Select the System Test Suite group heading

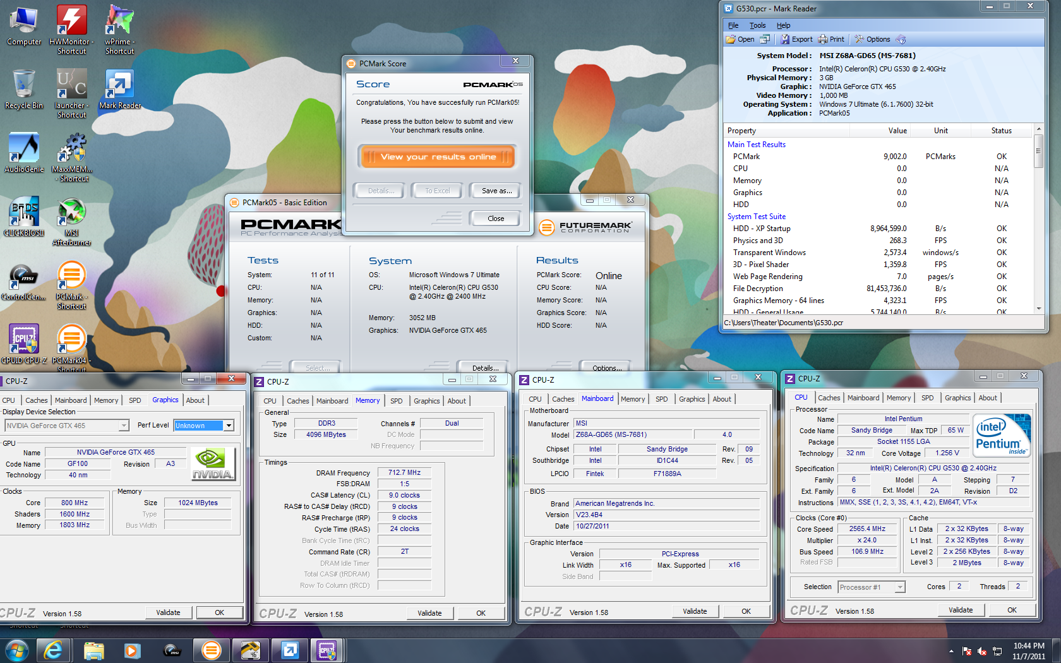point(757,217)
